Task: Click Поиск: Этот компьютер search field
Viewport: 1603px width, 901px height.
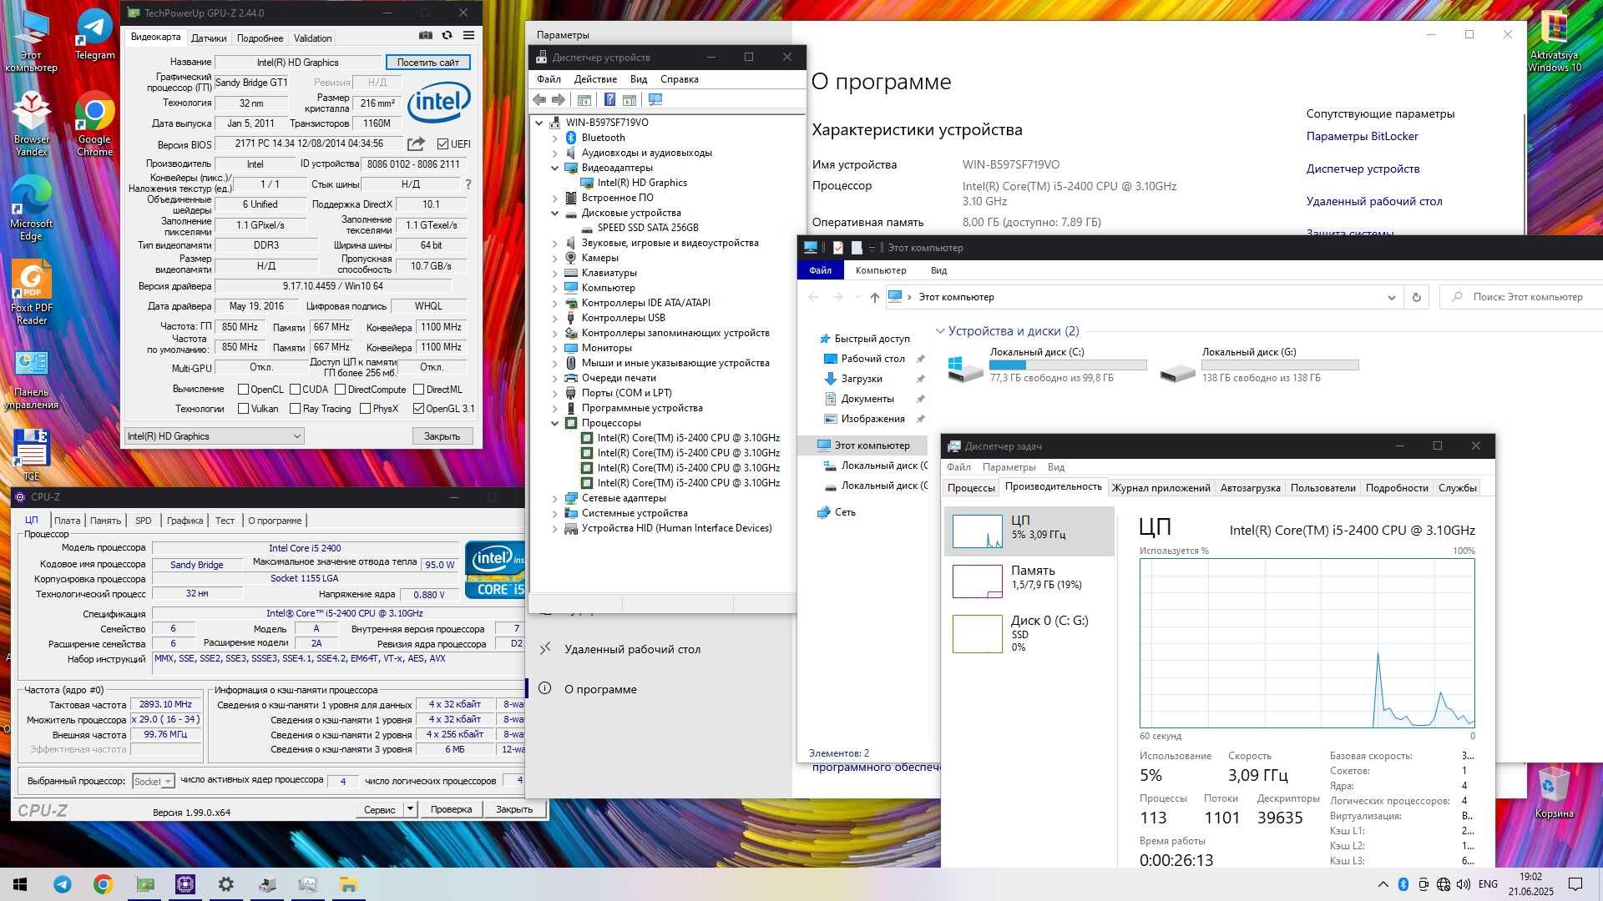Action: click(x=1520, y=297)
